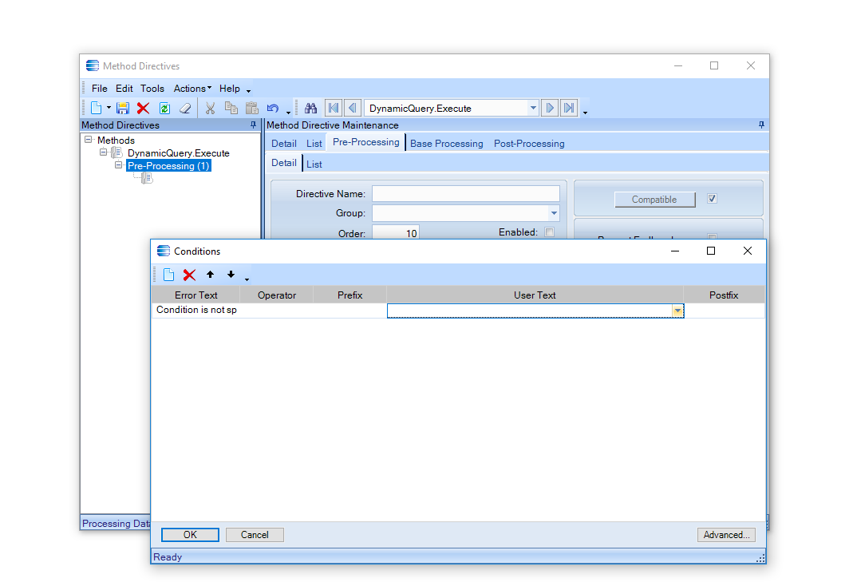Click the 'Condition is not sp' cell
The image size is (853, 586).
click(x=196, y=310)
